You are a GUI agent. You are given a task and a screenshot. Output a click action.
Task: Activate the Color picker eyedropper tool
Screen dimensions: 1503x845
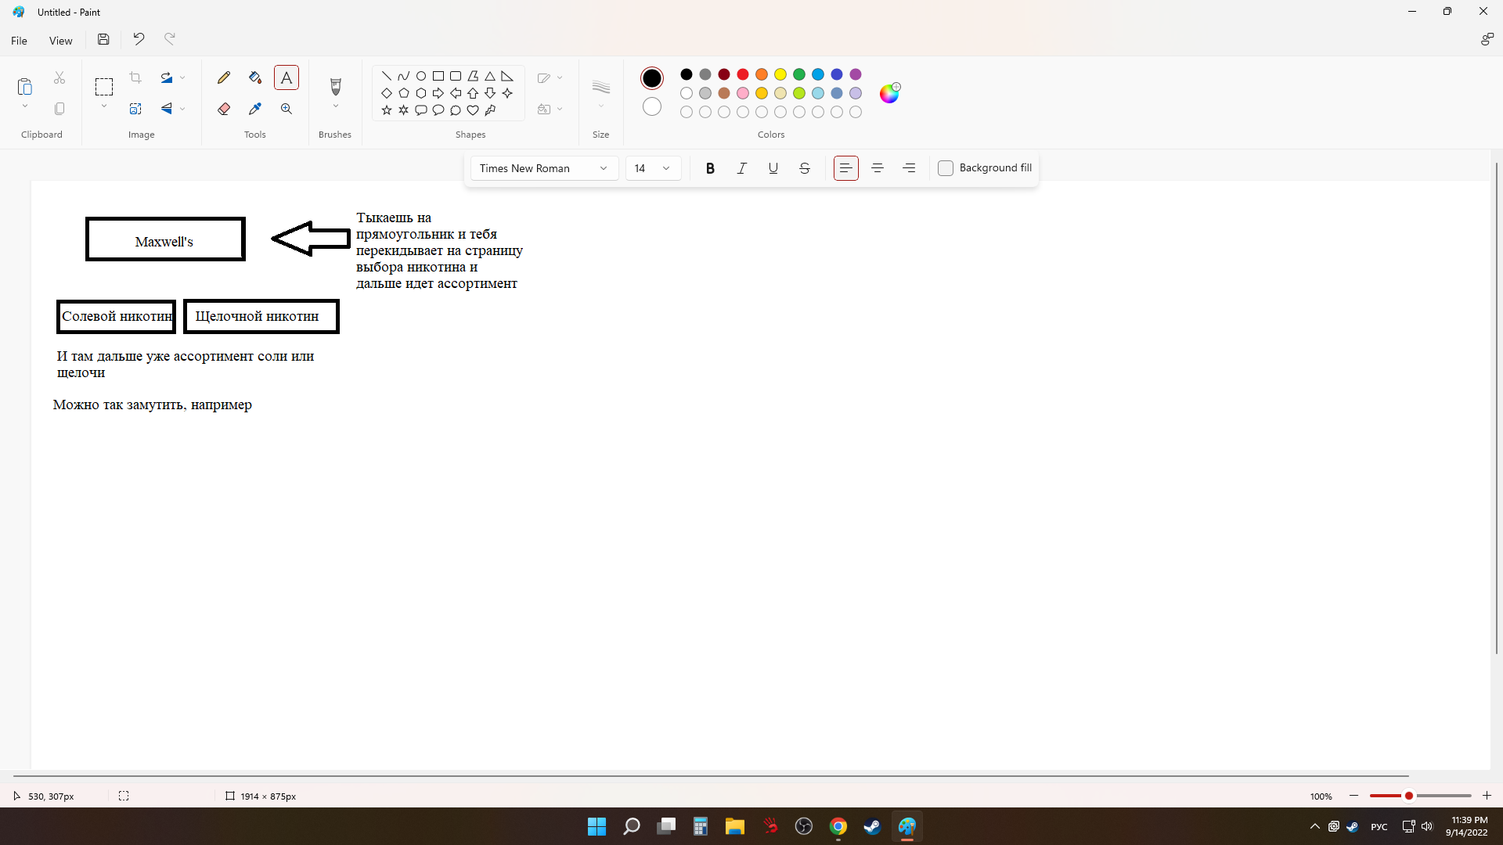click(x=254, y=109)
